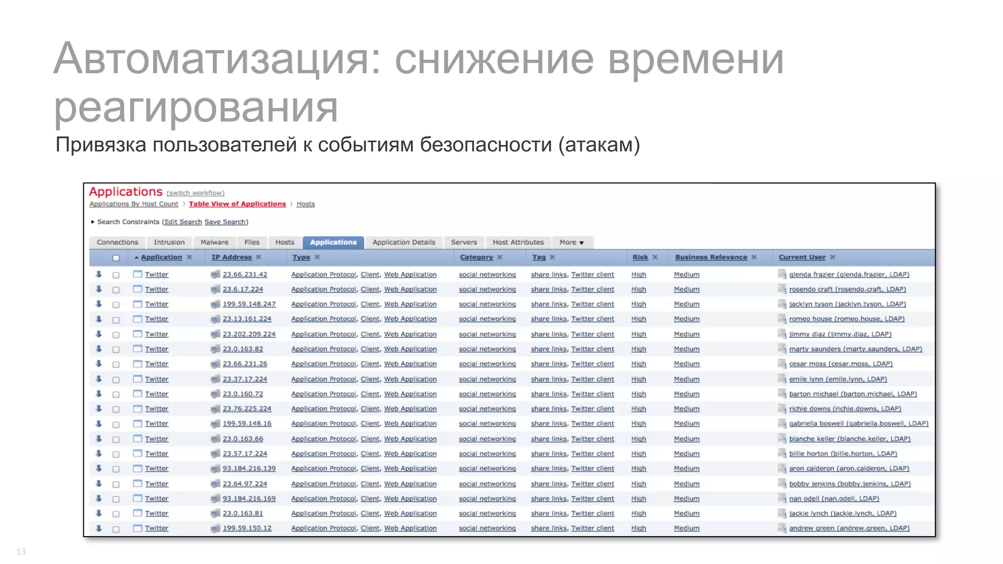Viewport: 1003px width, 564px height.
Task: Click the switch workflow link
Action: (x=195, y=193)
